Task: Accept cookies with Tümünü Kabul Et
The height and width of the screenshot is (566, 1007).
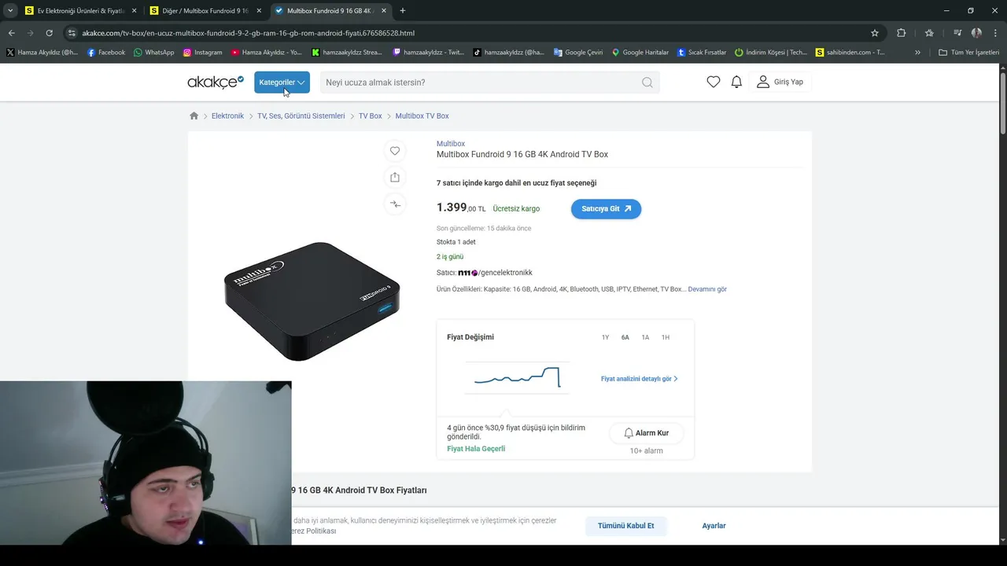Action: [625, 526]
